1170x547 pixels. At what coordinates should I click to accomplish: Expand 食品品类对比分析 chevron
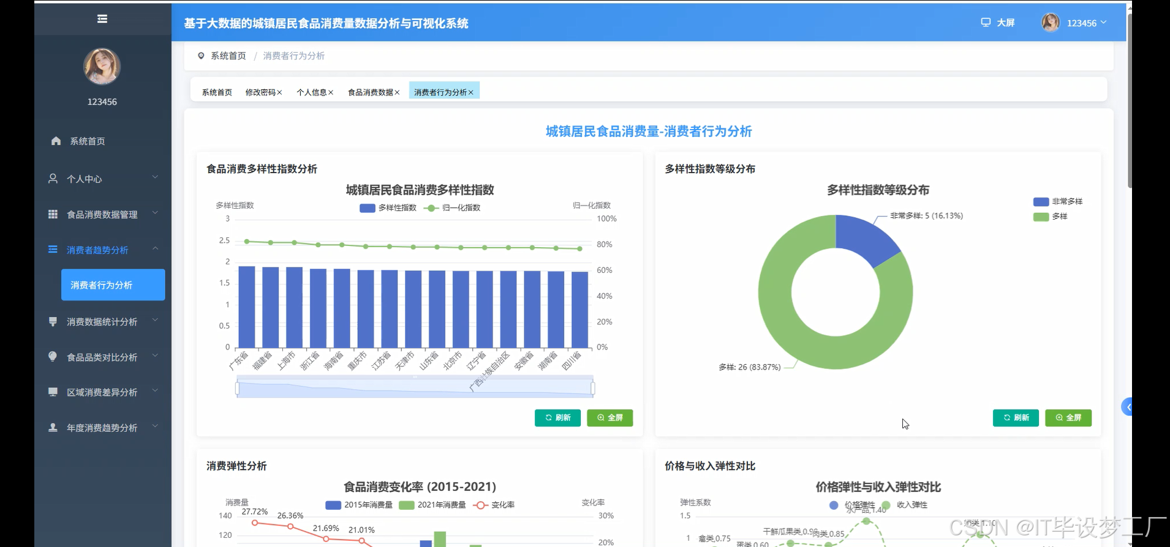pyautogui.click(x=155, y=355)
